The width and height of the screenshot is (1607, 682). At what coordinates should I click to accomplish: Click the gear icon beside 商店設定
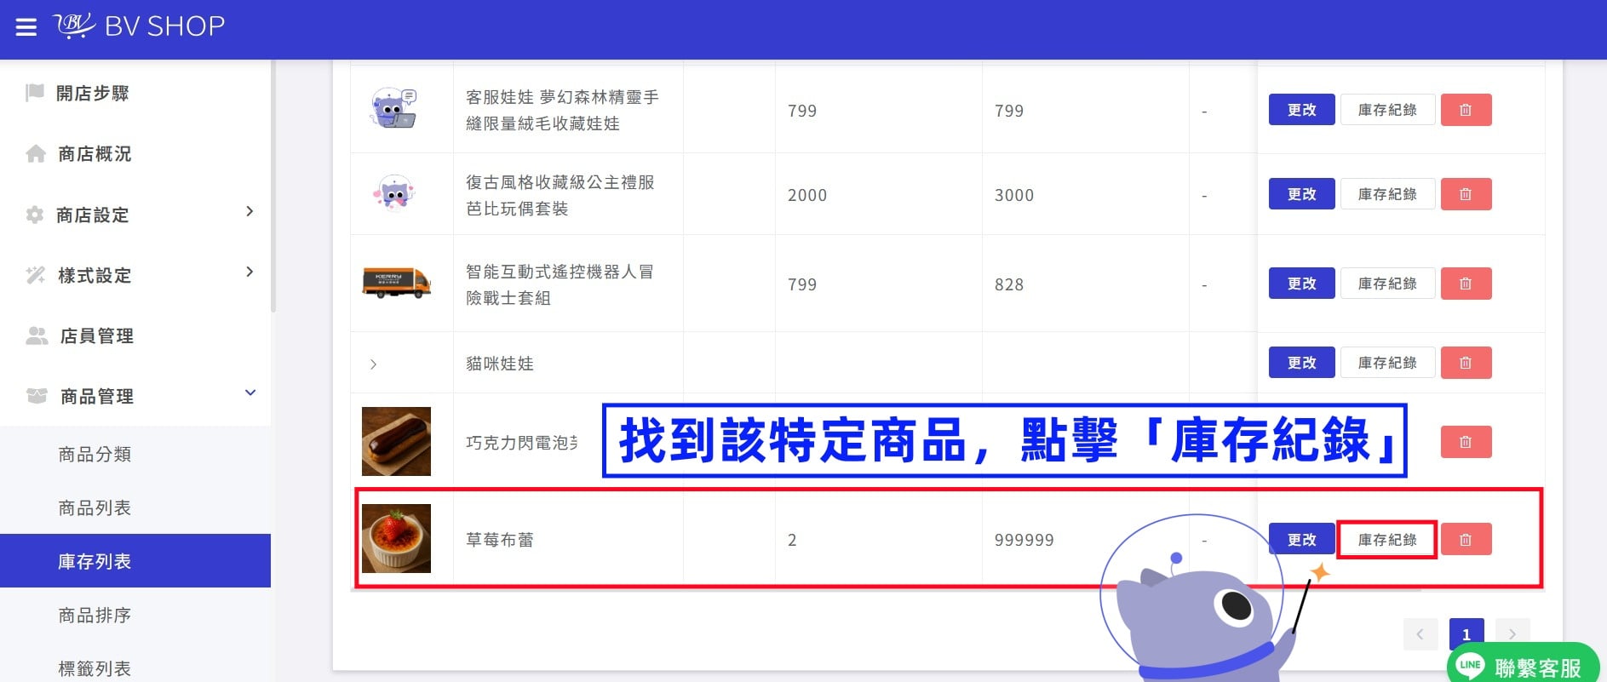point(35,215)
